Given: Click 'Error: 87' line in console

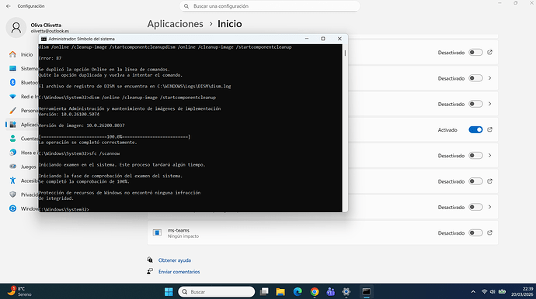Looking at the screenshot, I should pos(50,58).
